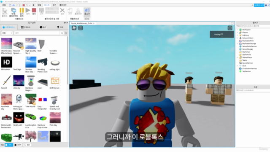Expand the Players tree node
This screenshot has height=152, width=270.
tap(237, 33)
